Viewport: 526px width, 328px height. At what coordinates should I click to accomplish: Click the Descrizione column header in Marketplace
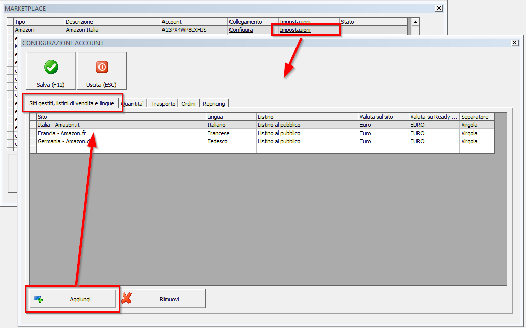coord(112,22)
